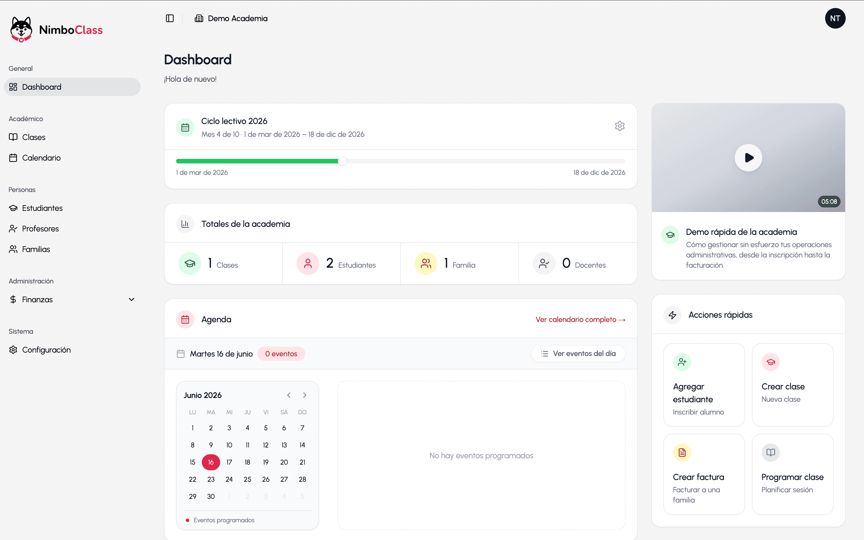Select June 12 in the calendar
The height and width of the screenshot is (540, 864).
point(266,445)
